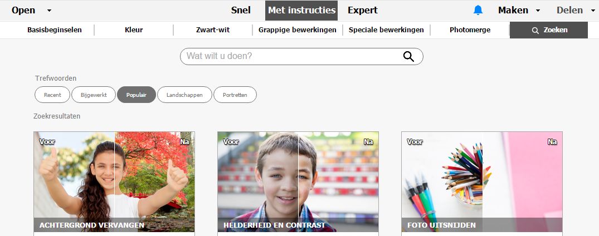Open the Zwart-wit category
Viewport: 599px width, 236px height.
213,30
